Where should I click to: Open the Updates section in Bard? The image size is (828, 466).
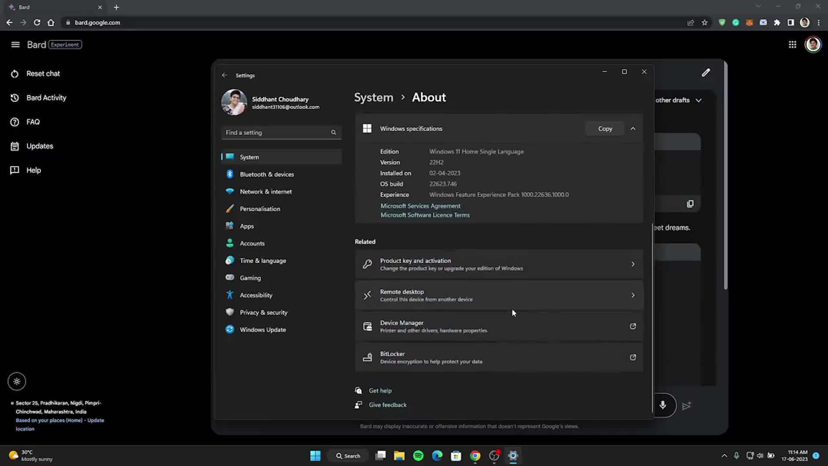click(x=40, y=146)
